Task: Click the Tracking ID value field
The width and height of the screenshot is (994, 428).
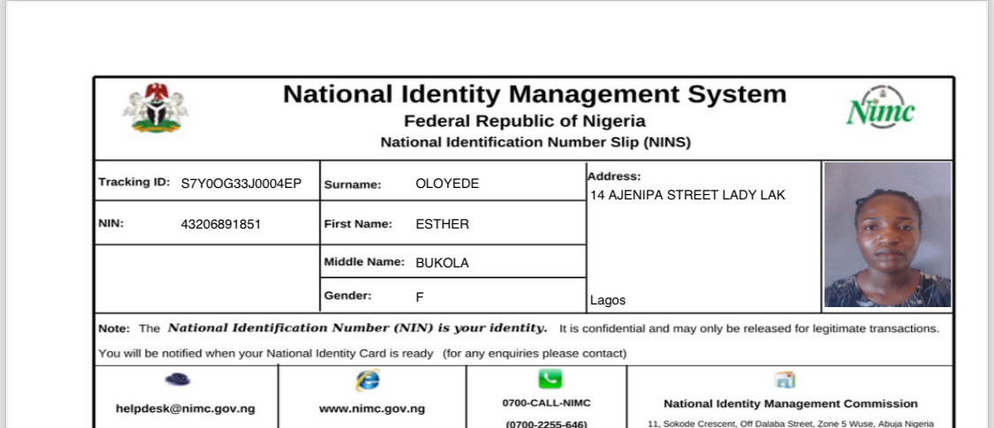Action: [241, 184]
